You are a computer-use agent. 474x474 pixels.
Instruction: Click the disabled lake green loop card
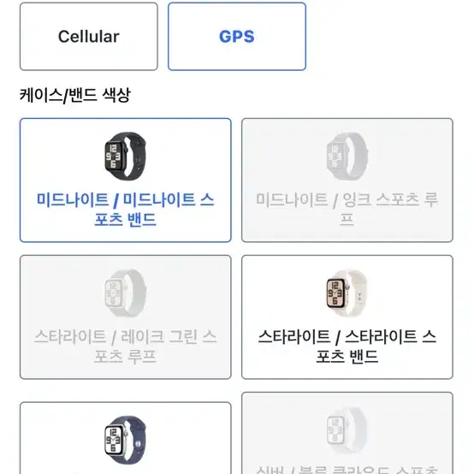point(126,317)
